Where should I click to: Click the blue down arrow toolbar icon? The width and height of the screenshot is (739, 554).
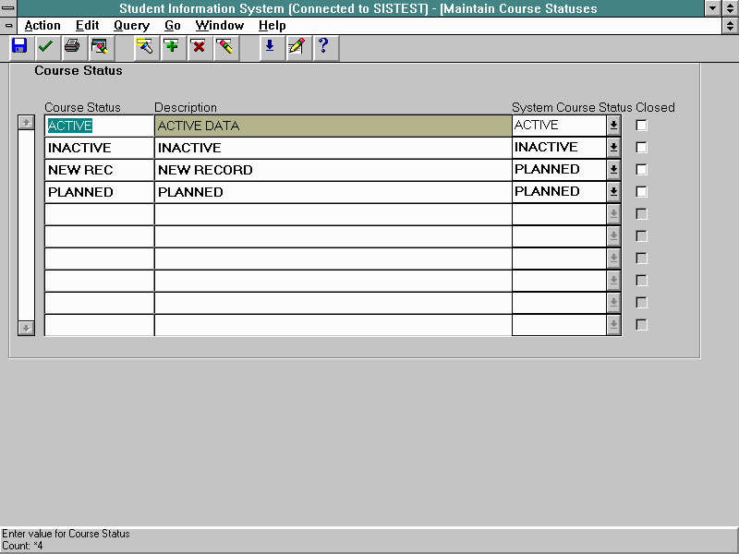pyautogui.click(x=270, y=47)
